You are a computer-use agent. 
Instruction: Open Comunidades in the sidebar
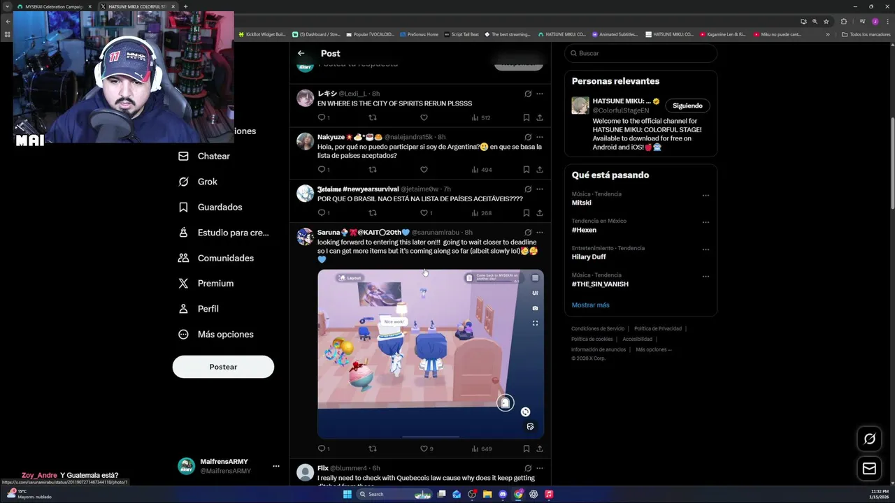216,258
